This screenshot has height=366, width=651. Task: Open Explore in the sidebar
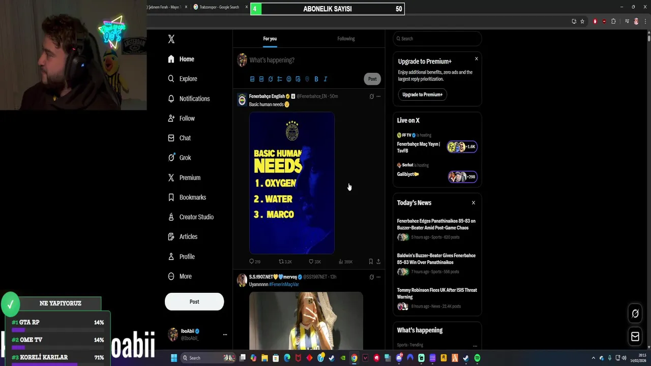183,79
